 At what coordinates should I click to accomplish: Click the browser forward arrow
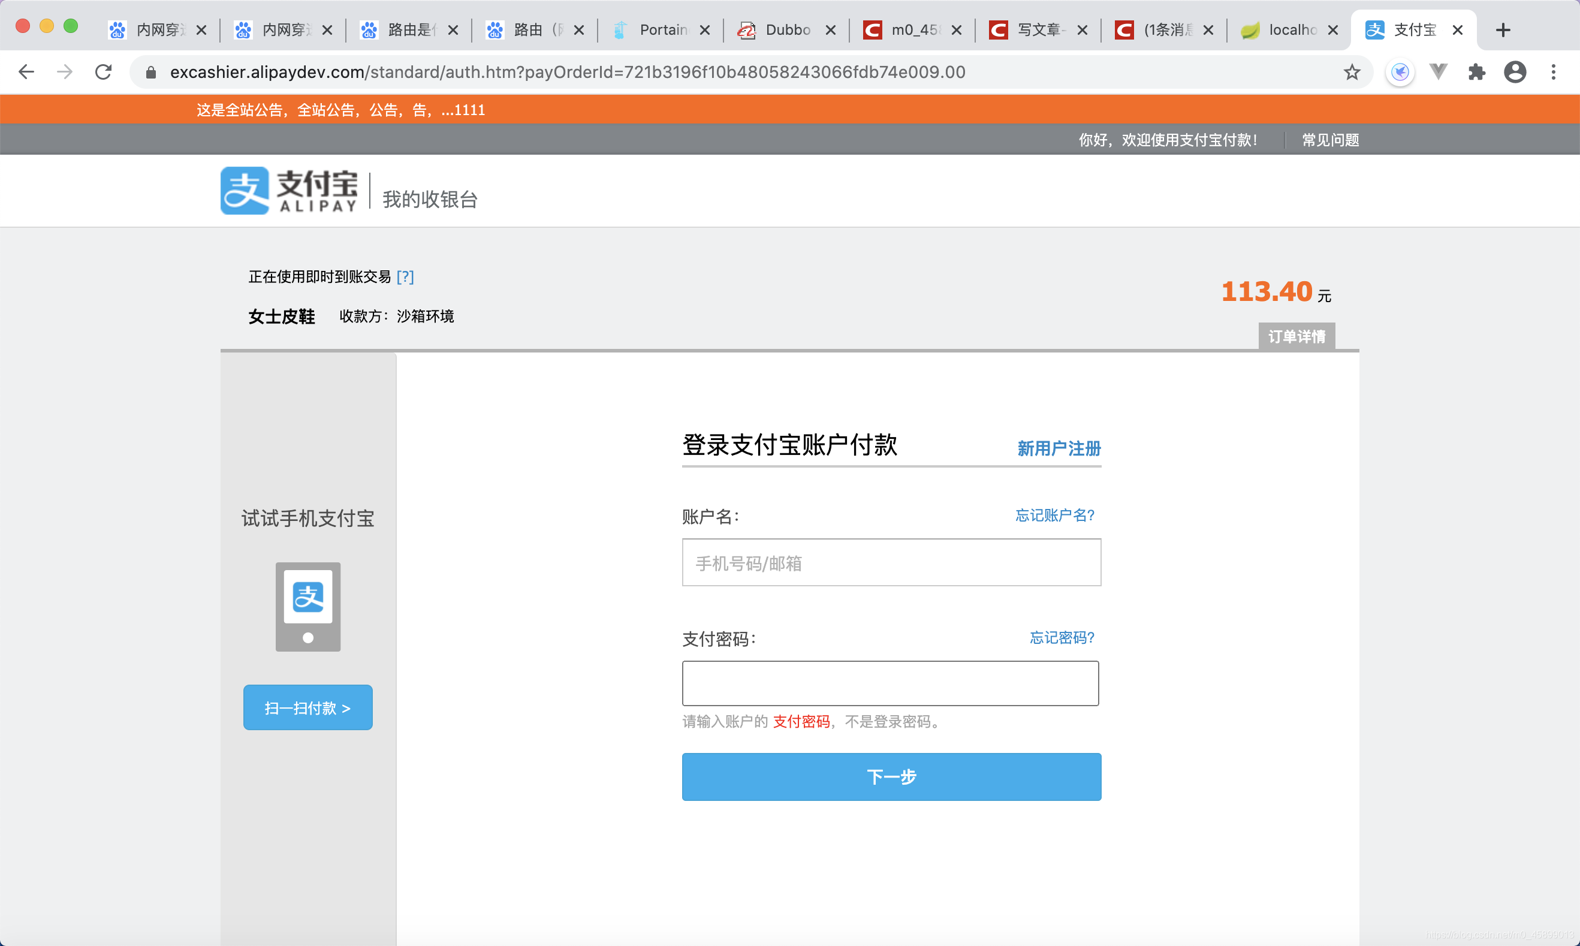(64, 72)
